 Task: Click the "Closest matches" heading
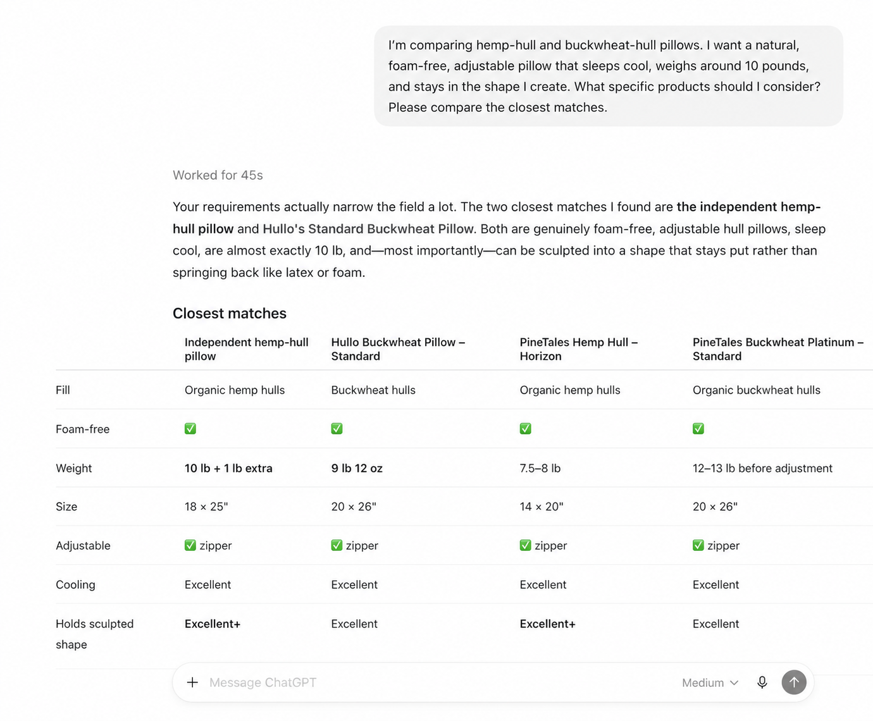230,314
